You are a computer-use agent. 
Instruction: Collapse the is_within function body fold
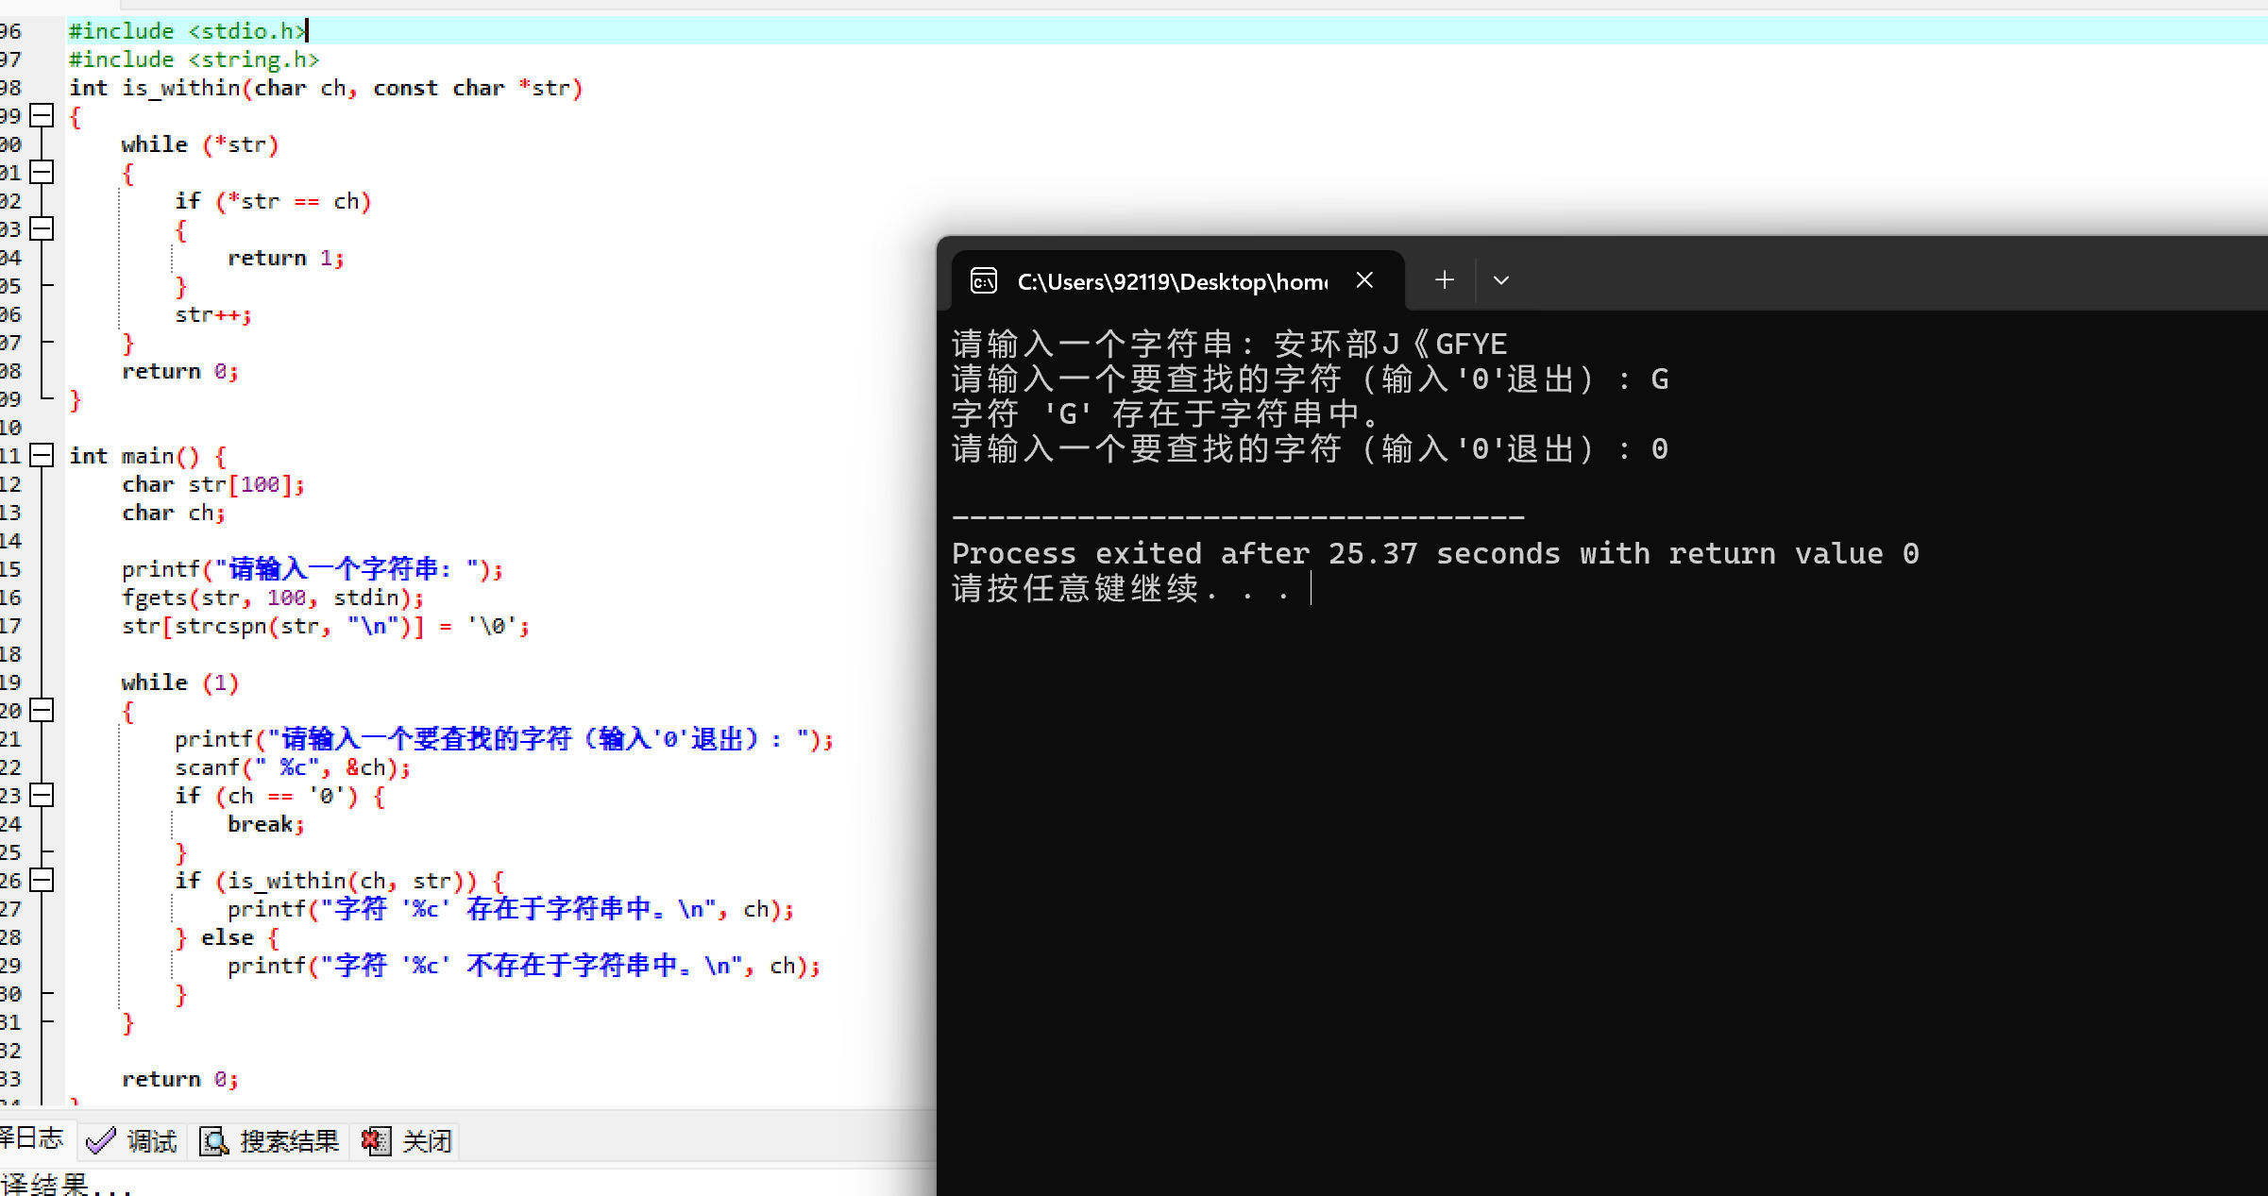42,116
